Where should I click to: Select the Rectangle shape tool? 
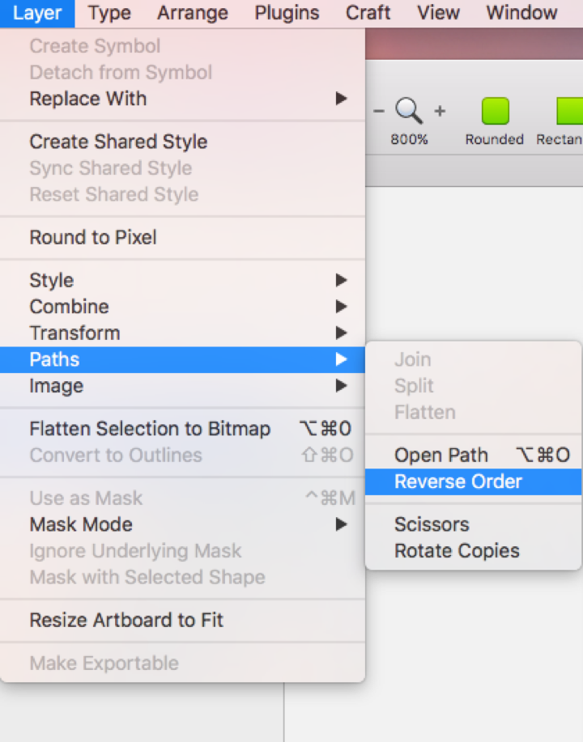point(568,112)
